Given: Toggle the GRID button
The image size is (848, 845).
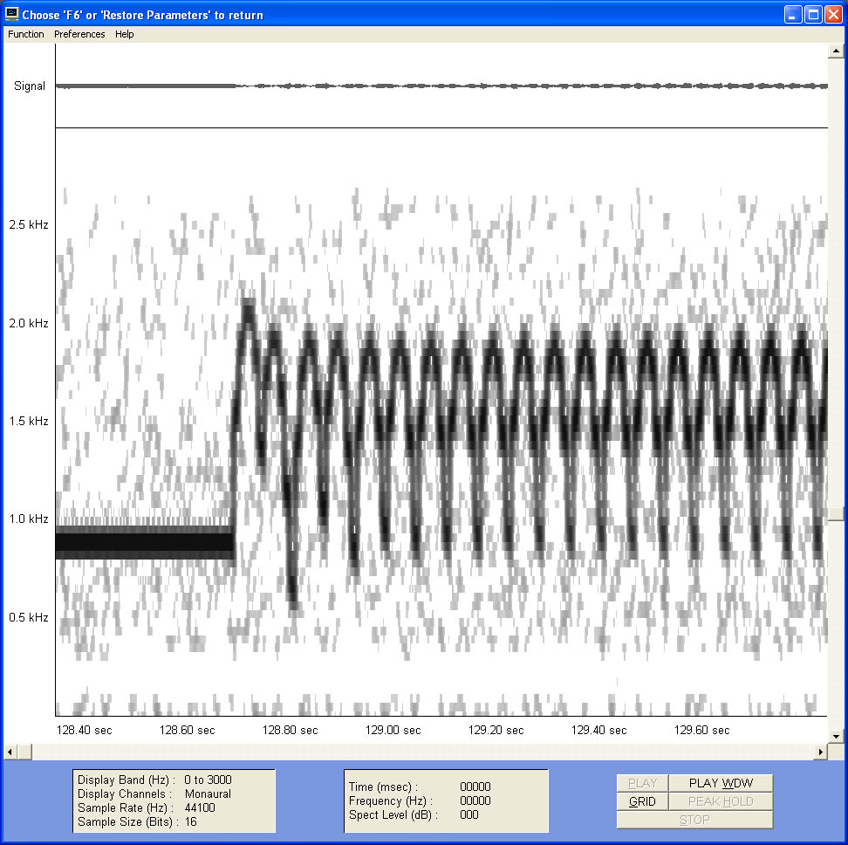Looking at the screenshot, I should 642,801.
